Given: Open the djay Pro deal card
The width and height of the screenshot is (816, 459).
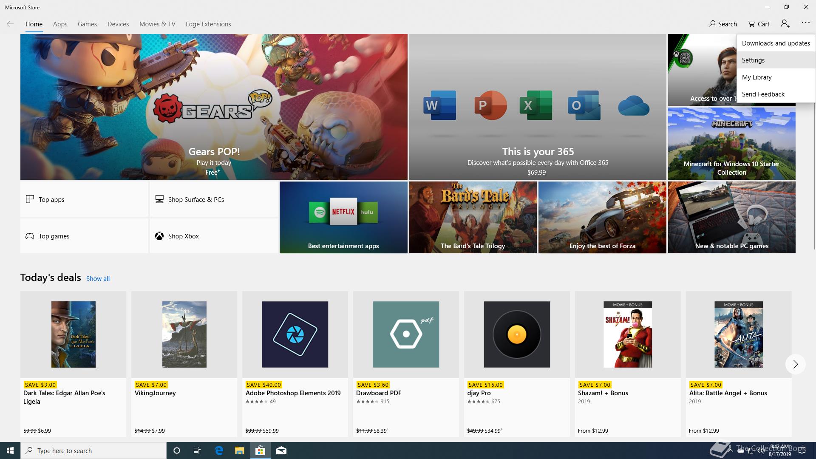Looking at the screenshot, I should [517, 364].
